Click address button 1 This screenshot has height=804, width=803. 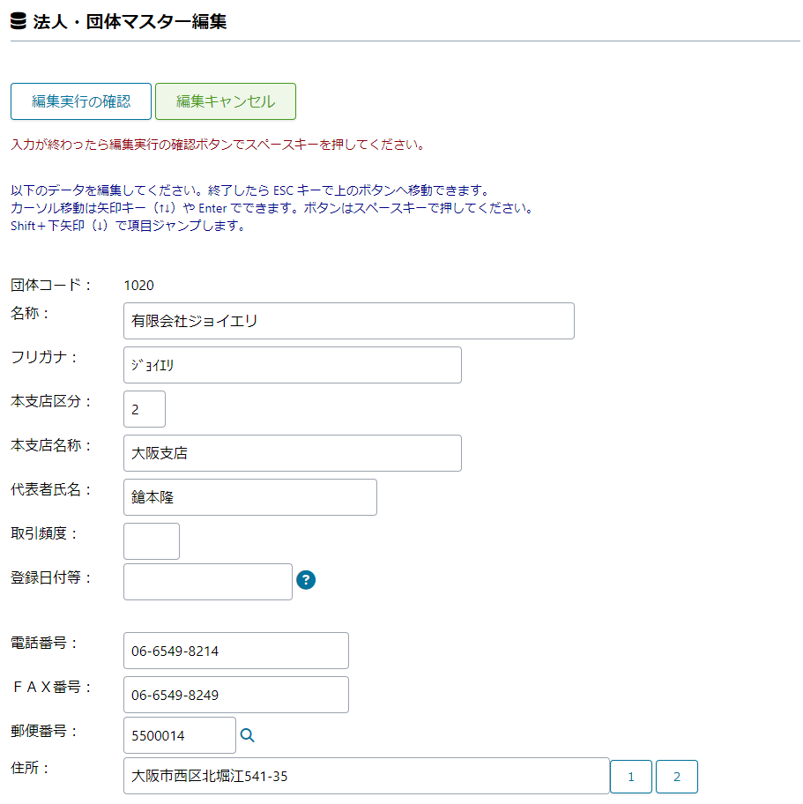(631, 777)
